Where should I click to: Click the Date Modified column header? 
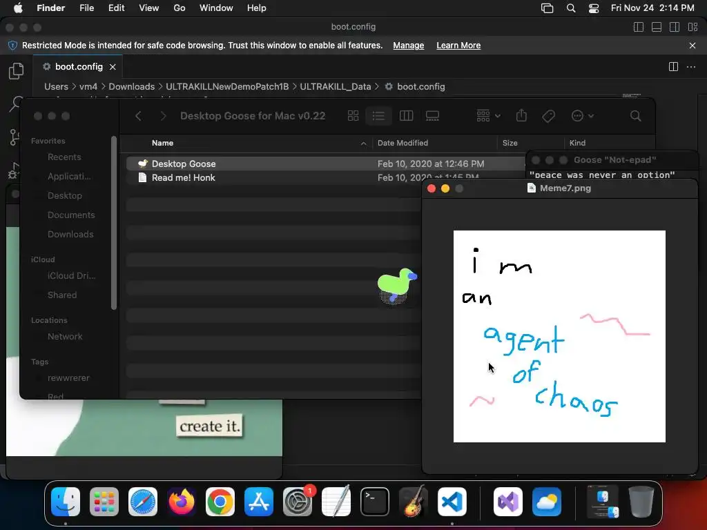point(403,143)
